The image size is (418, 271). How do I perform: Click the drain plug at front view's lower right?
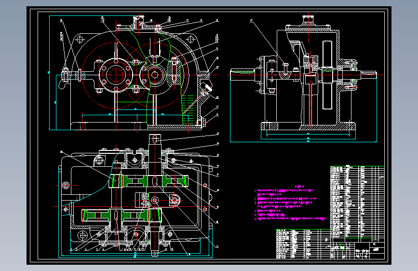pos(202,122)
